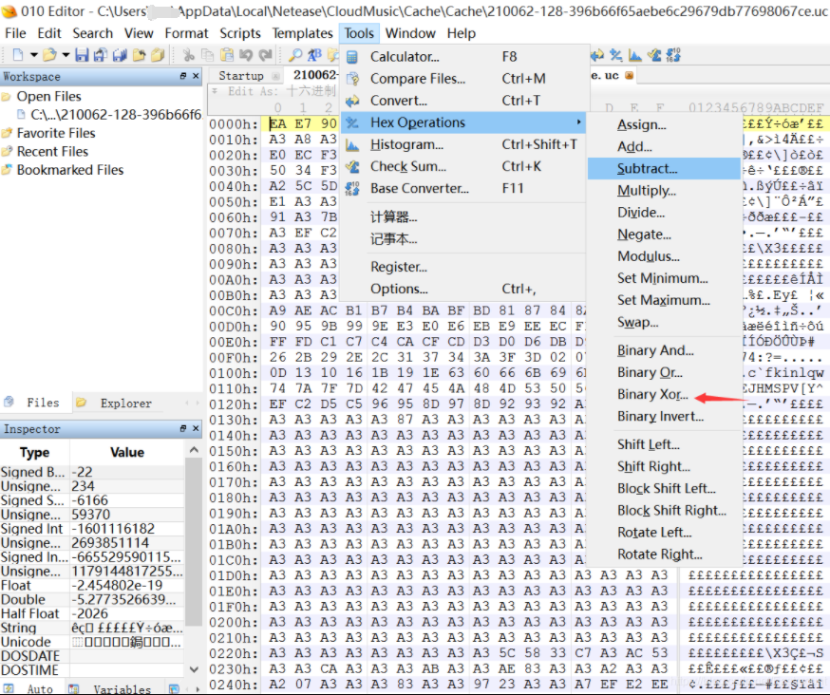The image size is (830, 695).
Task: Click the Paste clipboard icon
Action: pos(227,55)
